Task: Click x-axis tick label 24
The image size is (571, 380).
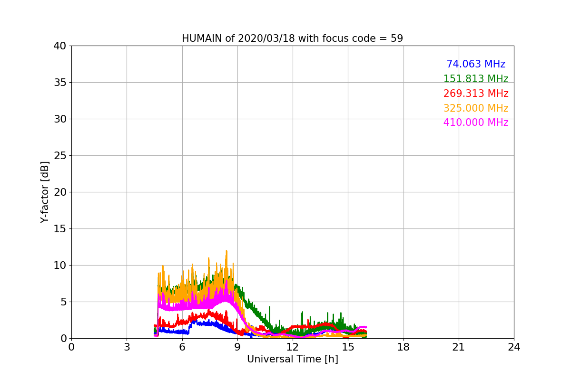Action: (x=514, y=347)
